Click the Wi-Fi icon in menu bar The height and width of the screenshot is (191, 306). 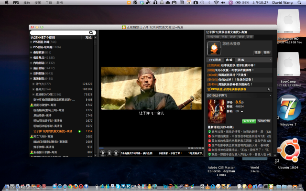pyautogui.click(x=216, y=2)
